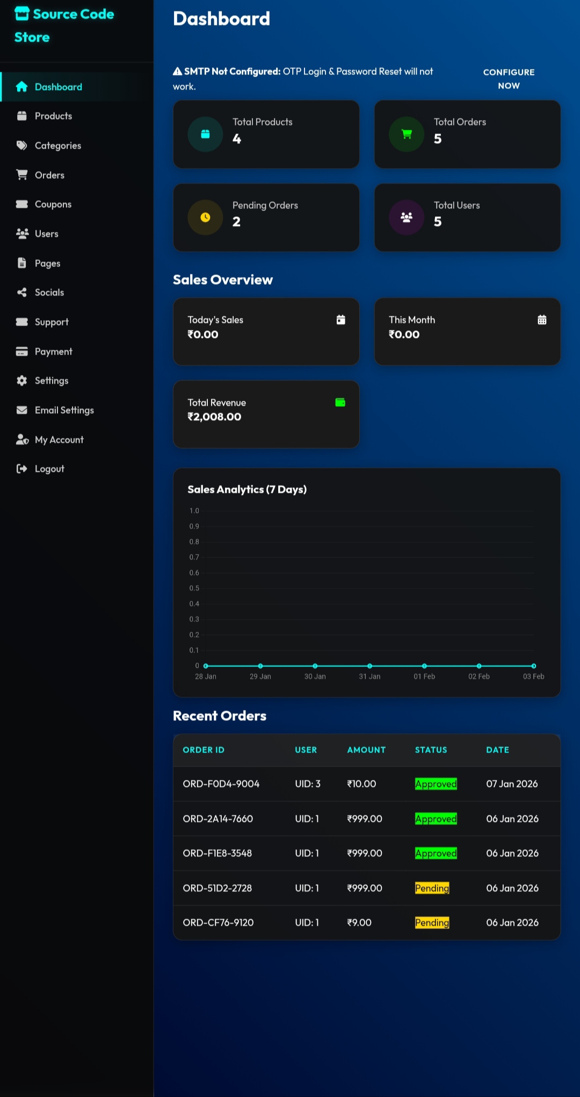Click order ID ORD-F0D4-9004
The width and height of the screenshot is (580, 1097).
(221, 783)
